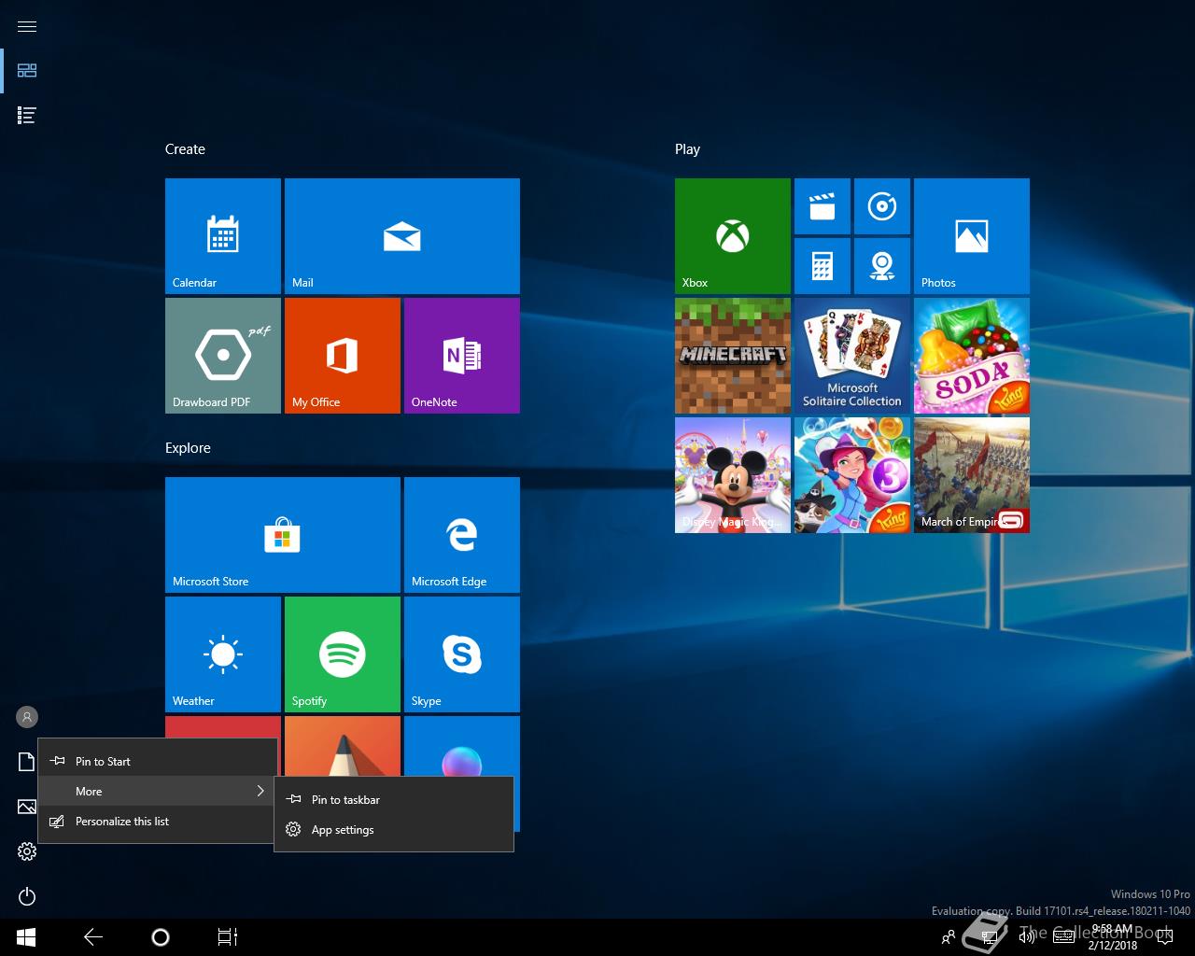The height and width of the screenshot is (956, 1195).
Task: Expand the Start hamburger menu
Action: [x=27, y=26]
